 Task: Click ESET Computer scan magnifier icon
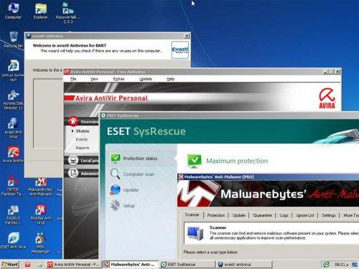[115, 174]
